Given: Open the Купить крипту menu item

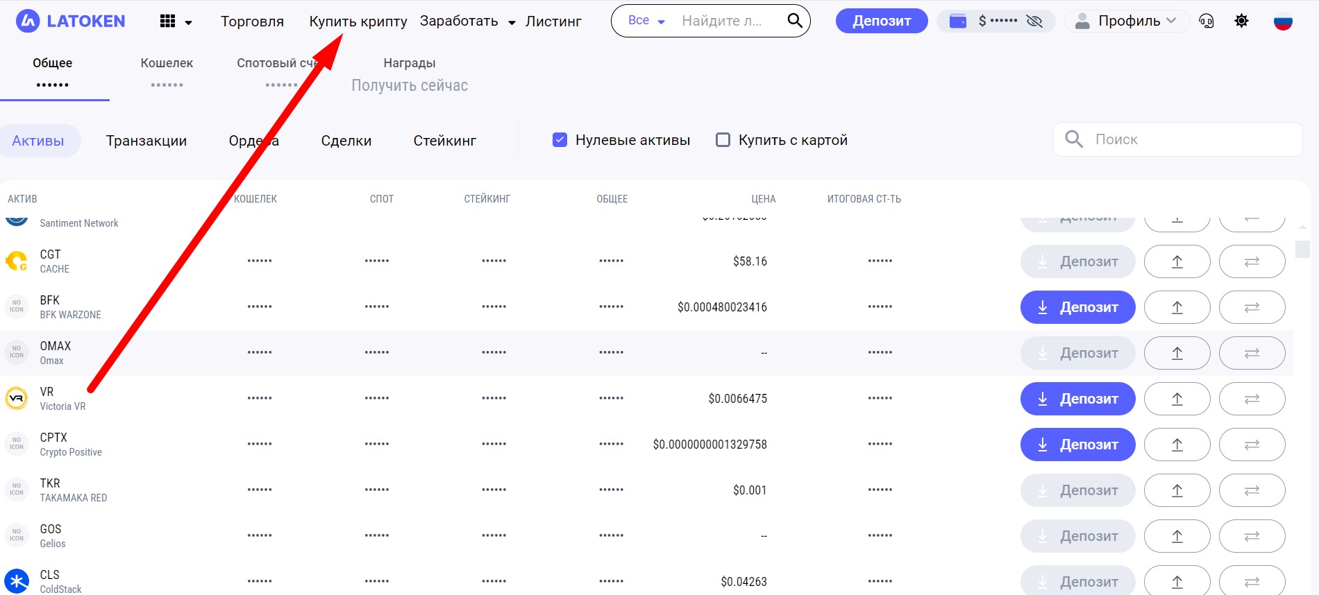Looking at the screenshot, I should tap(358, 21).
